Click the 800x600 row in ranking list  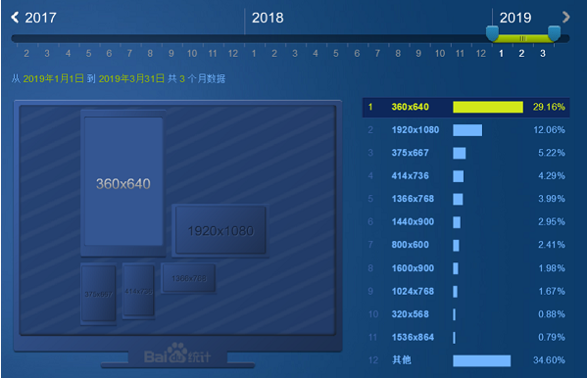(466, 245)
